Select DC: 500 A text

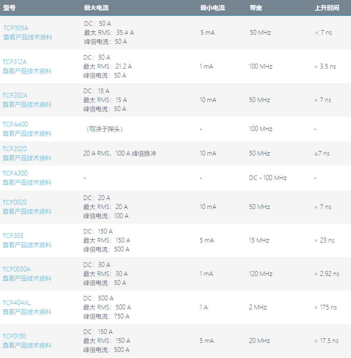98,298
